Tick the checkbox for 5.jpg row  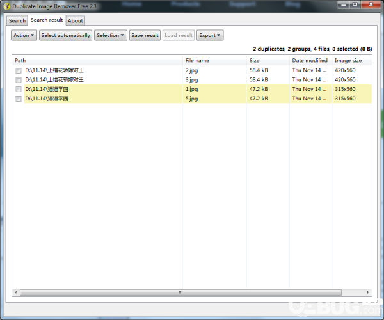(x=19, y=99)
